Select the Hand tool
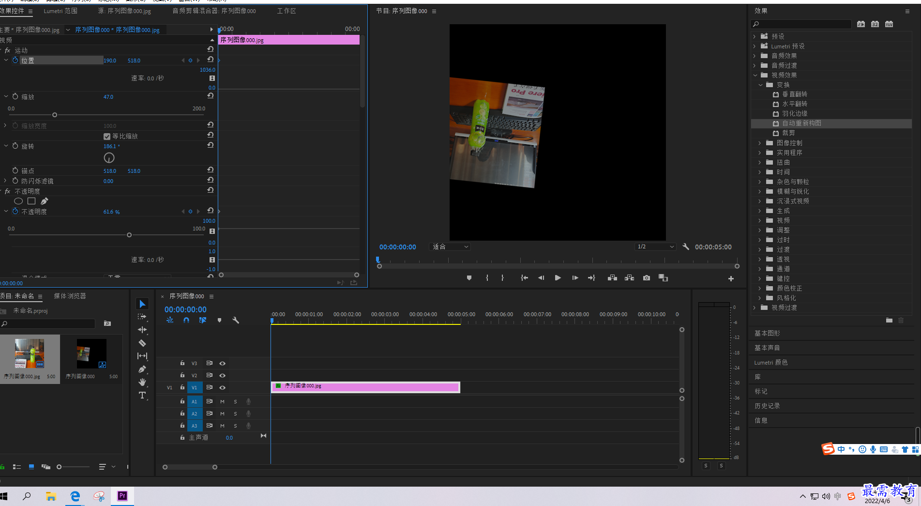921x506 pixels. click(142, 382)
